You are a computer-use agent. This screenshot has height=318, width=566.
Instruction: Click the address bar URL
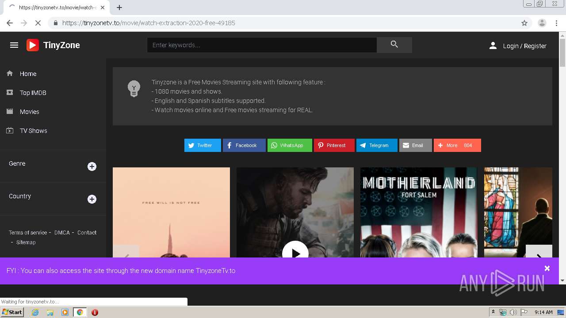(x=149, y=23)
